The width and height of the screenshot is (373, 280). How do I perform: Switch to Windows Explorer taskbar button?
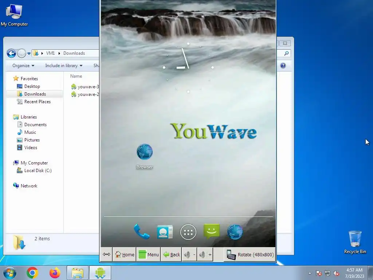tap(78, 273)
